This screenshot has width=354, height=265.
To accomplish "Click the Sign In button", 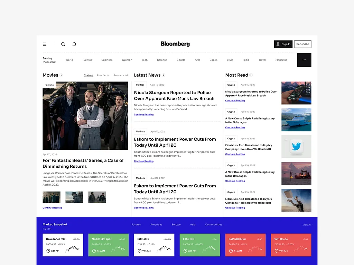I will pyautogui.click(x=283, y=44).
